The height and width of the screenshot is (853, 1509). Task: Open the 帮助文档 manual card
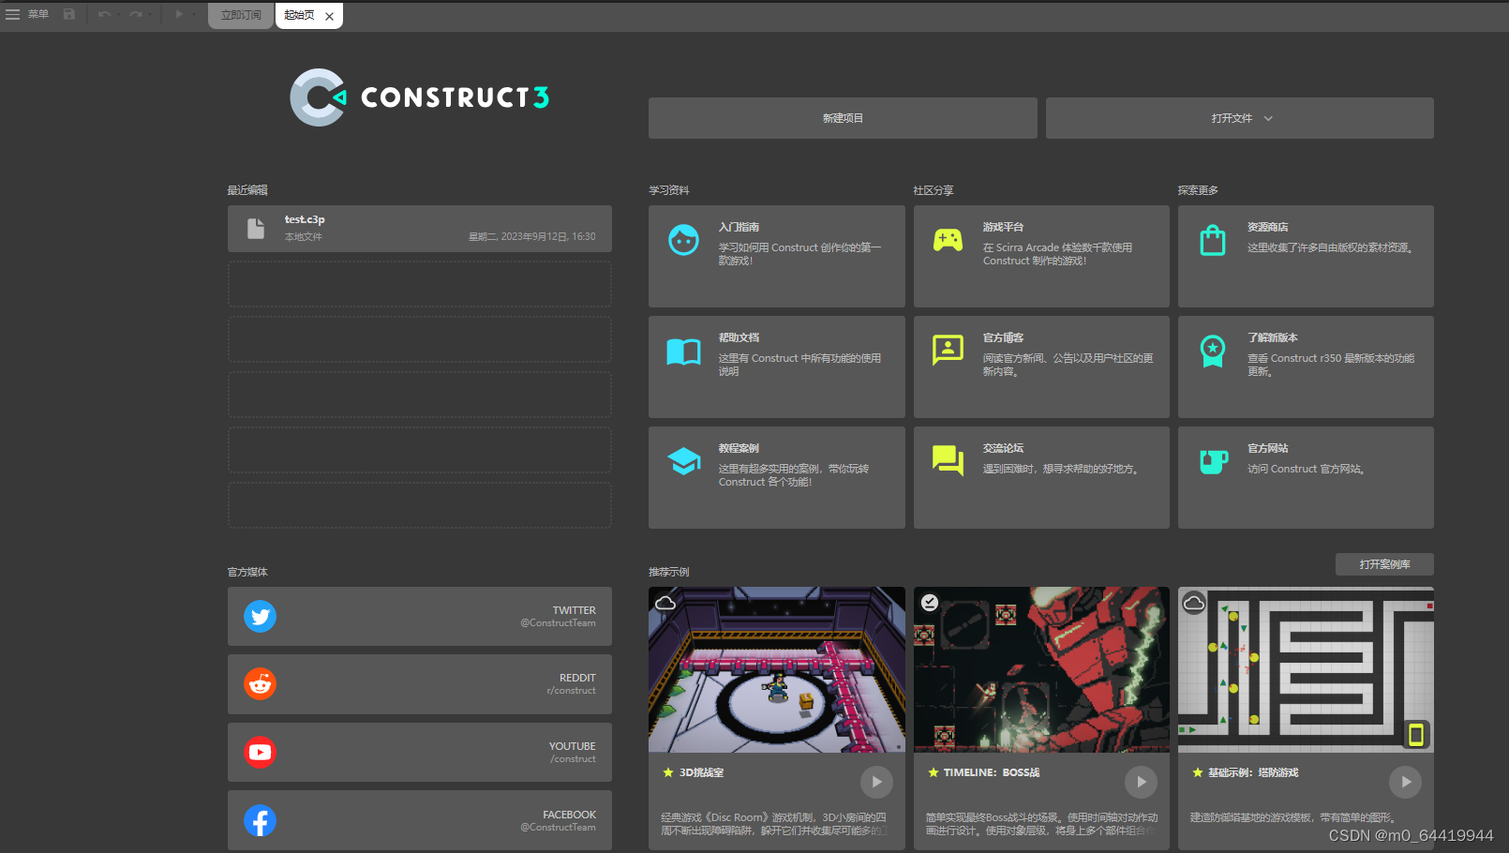pos(777,367)
